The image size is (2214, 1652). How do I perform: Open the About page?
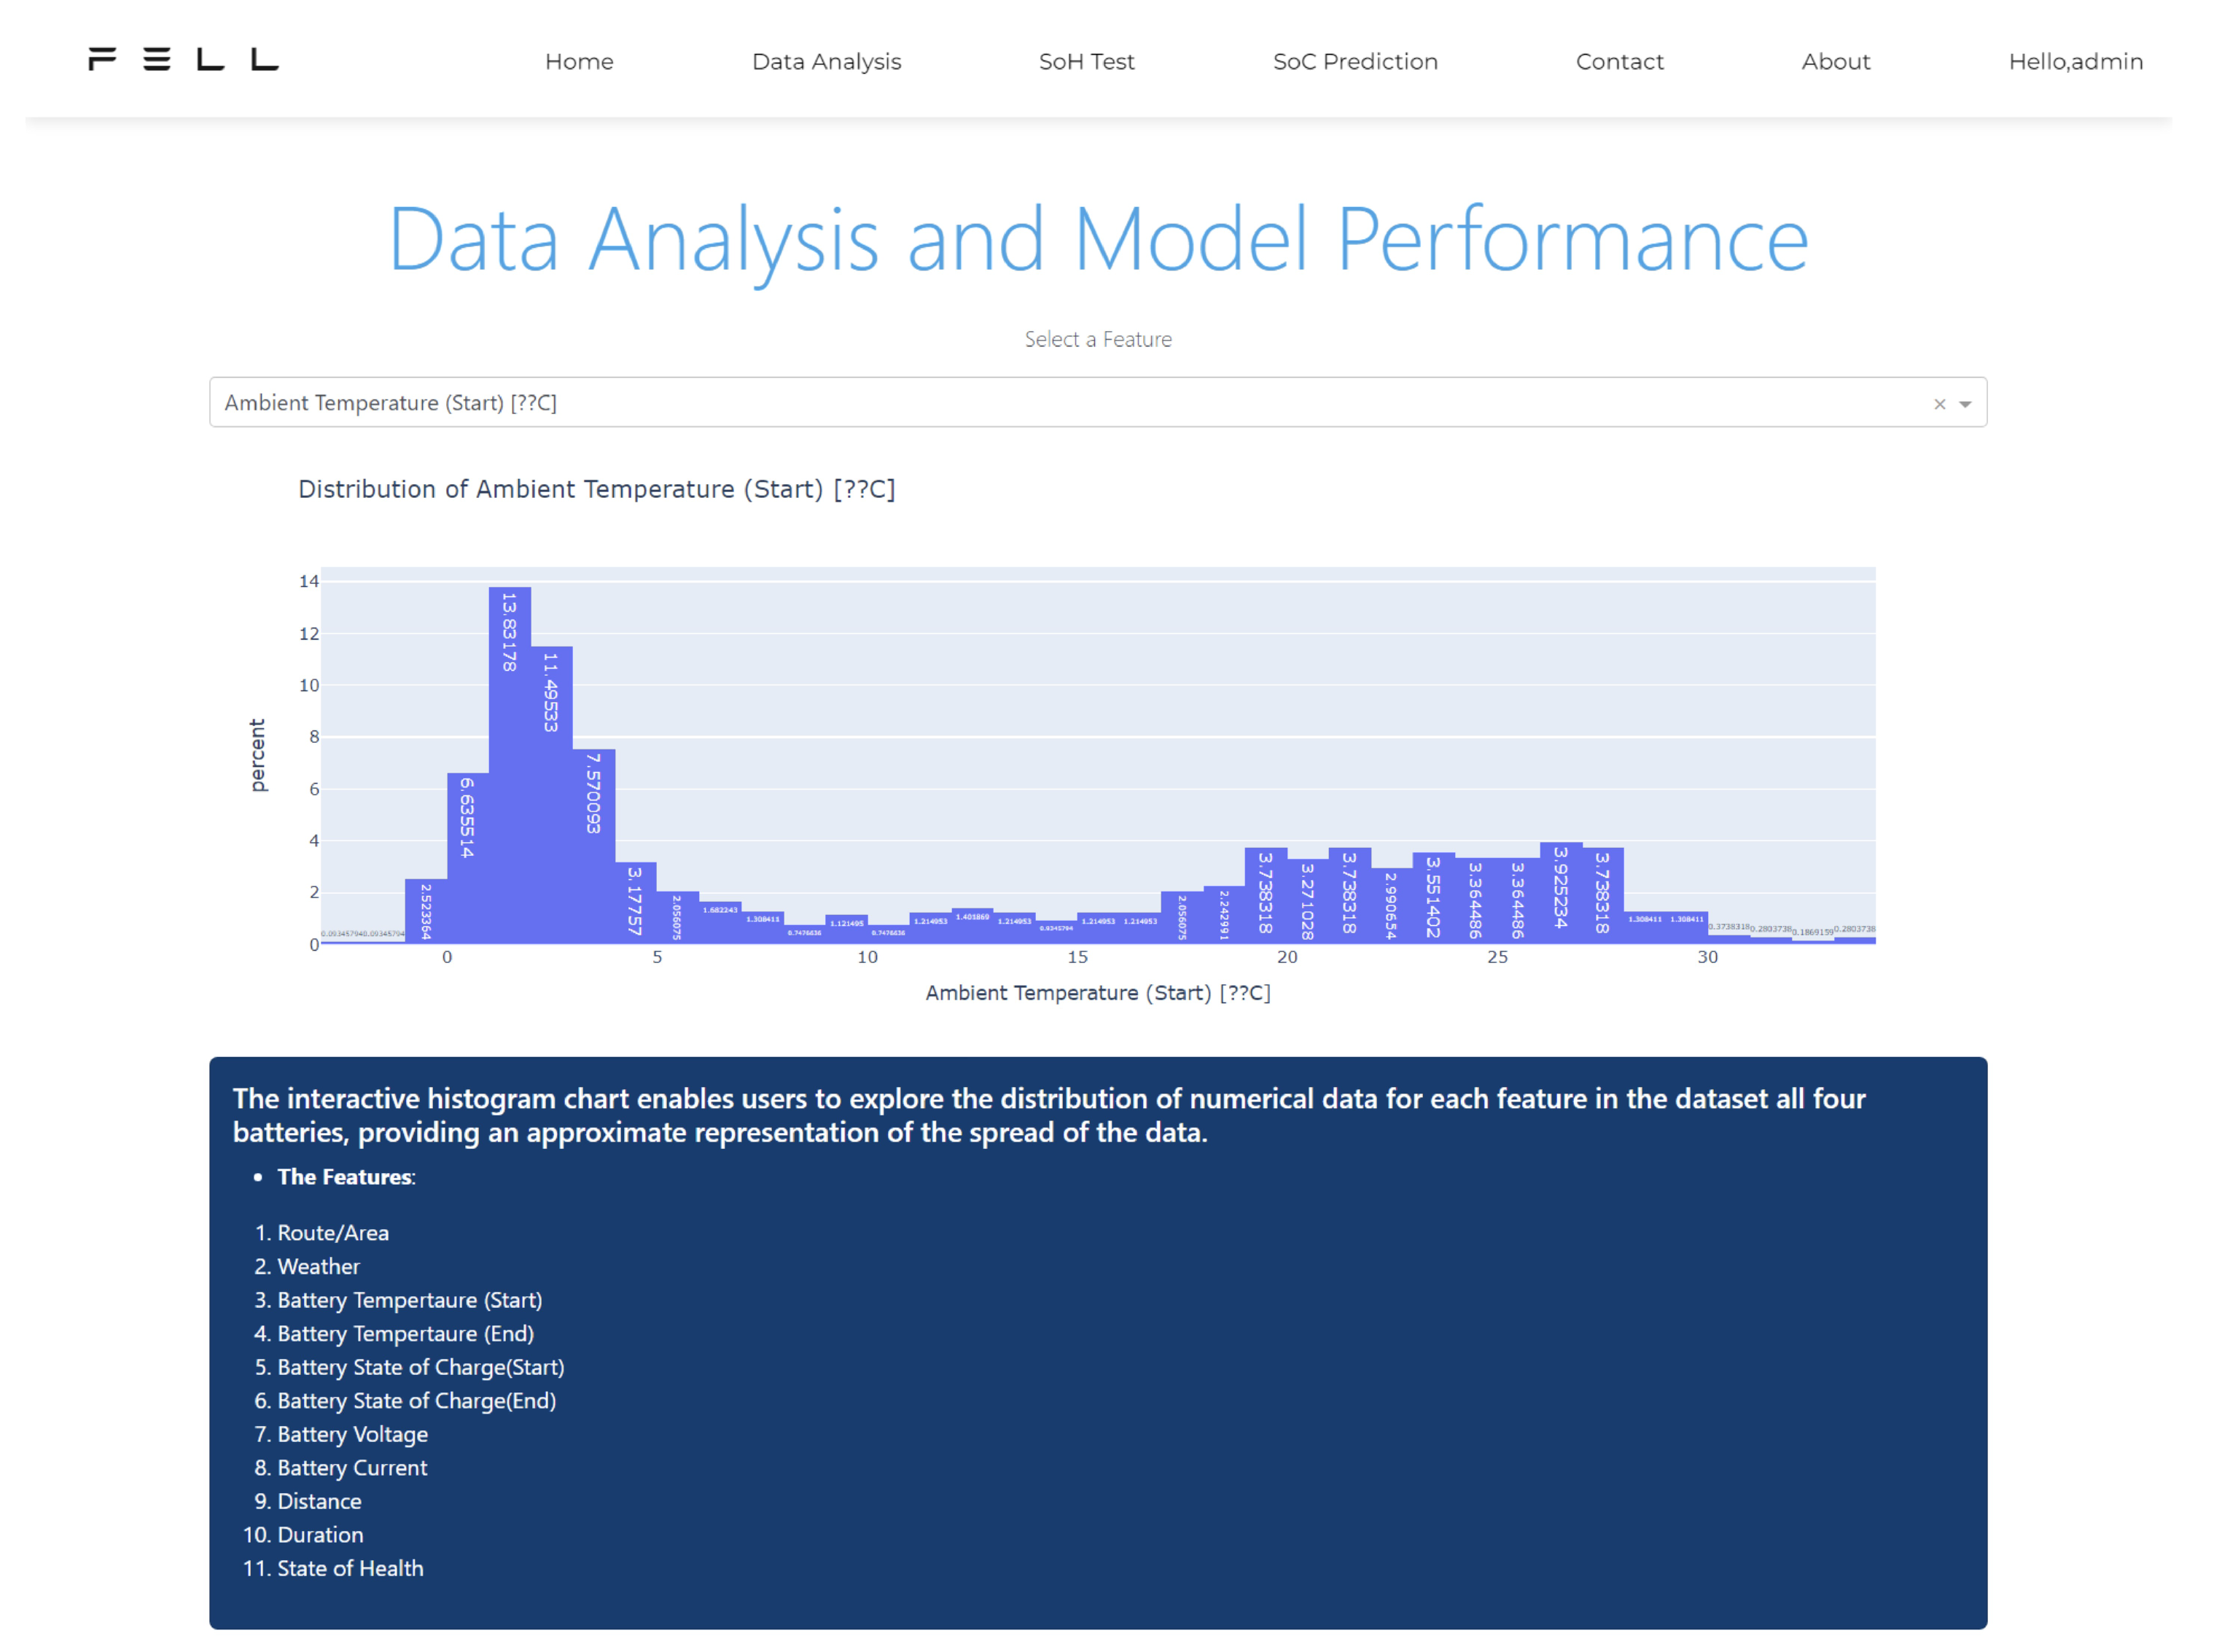(1835, 62)
